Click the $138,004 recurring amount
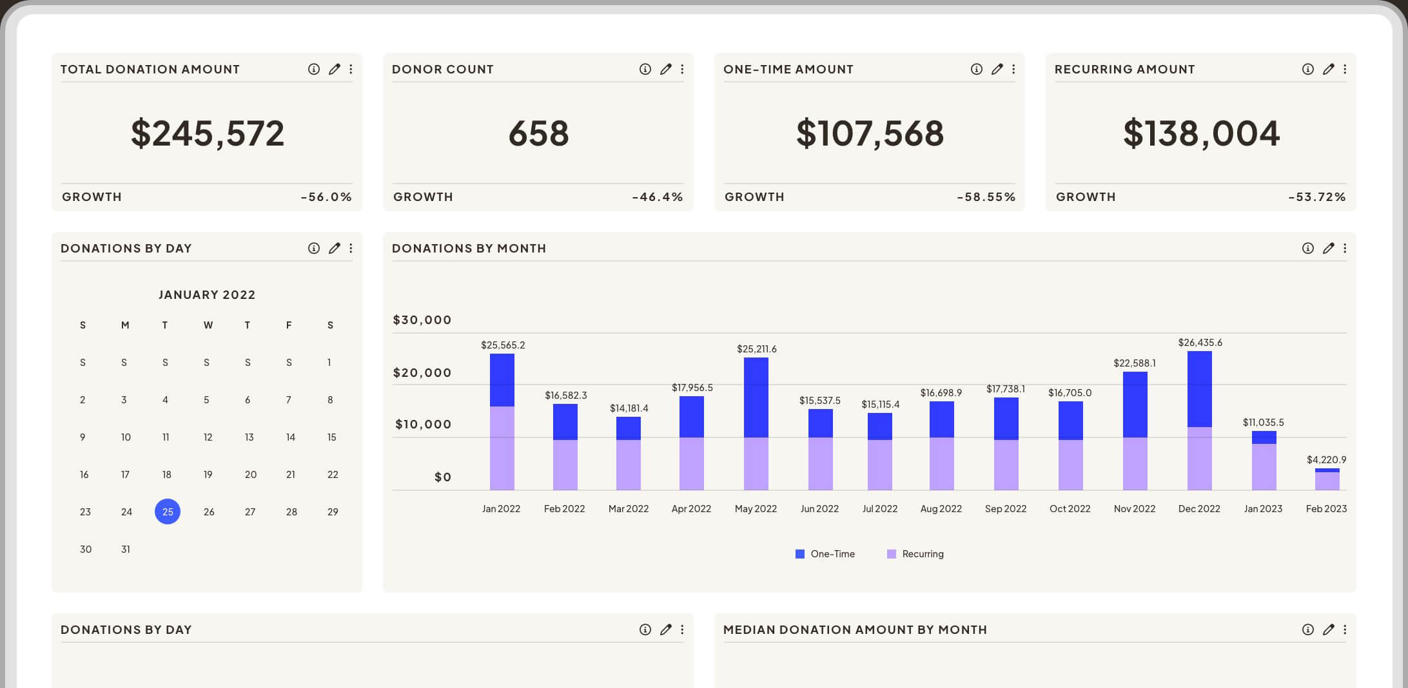 click(1201, 133)
